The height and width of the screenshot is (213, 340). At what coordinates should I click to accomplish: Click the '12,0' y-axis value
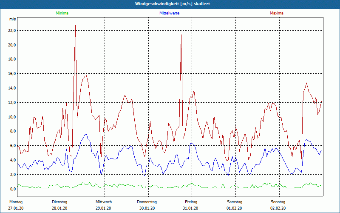click(12, 102)
